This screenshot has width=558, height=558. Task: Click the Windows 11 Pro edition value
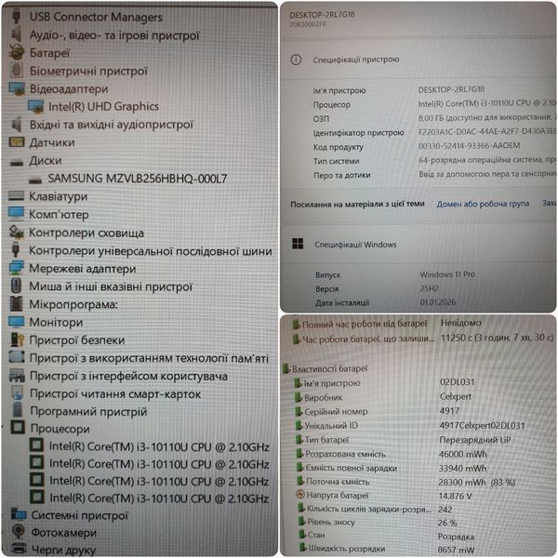(x=447, y=274)
